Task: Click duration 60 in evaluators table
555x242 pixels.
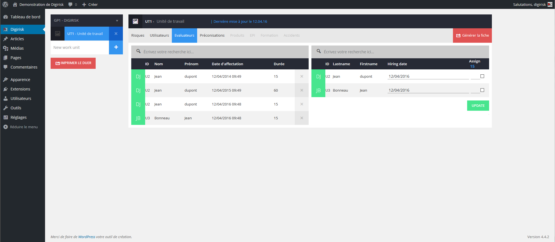Action: coord(276,90)
